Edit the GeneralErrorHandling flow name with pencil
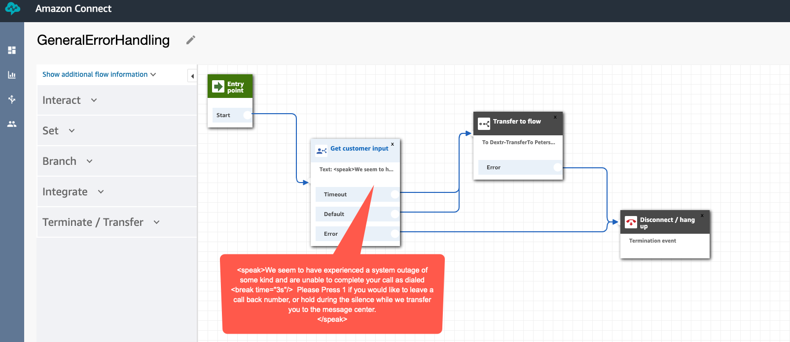 (191, 40)
